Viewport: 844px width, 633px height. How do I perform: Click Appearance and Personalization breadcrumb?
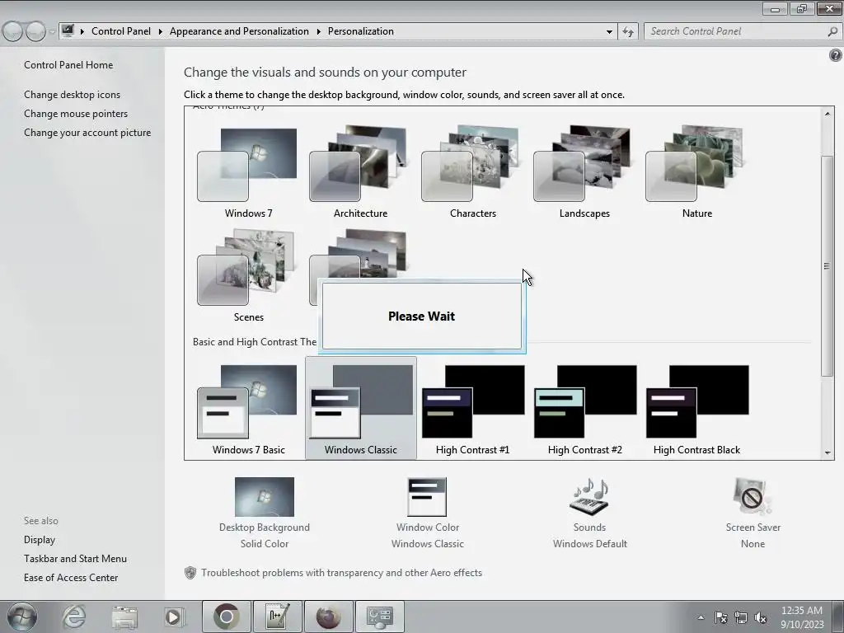click(x=239, y=31)
